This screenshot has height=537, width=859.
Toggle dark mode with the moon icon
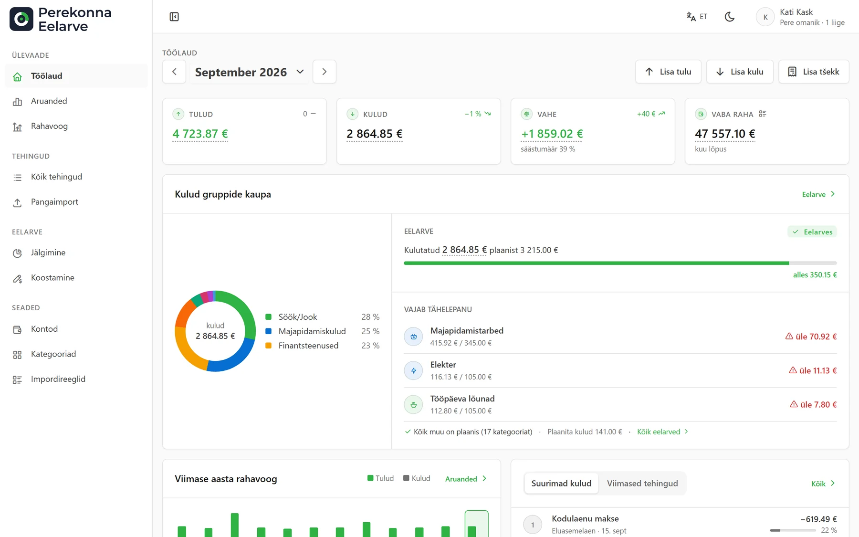point(730,17)
